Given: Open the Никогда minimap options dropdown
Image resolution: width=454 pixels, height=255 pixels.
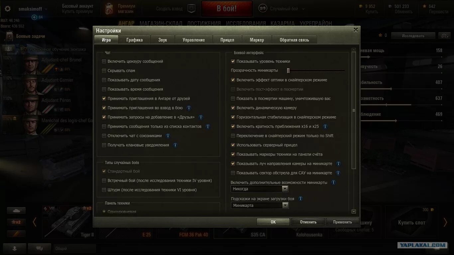Looking at the screenshot, I should [260, 189].
